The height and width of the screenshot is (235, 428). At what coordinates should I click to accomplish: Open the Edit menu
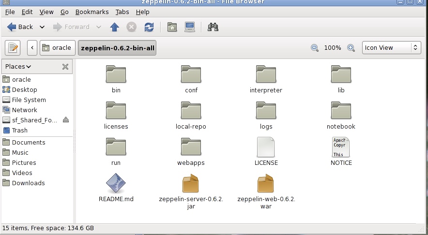tap(27, 12)
